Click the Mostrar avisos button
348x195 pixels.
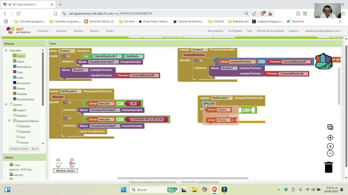tap(65, 171)
